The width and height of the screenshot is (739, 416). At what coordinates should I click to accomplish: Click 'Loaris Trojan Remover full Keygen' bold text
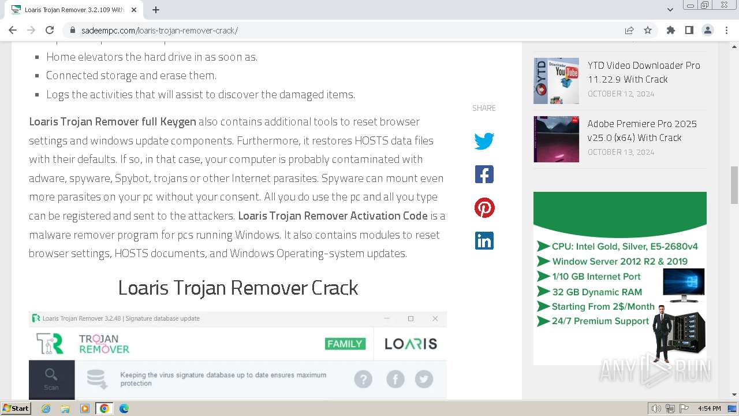click(113, 122)
